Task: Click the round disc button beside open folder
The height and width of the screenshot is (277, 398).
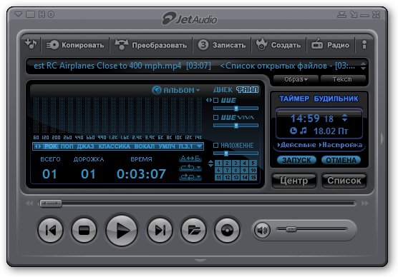Action: 227,230
